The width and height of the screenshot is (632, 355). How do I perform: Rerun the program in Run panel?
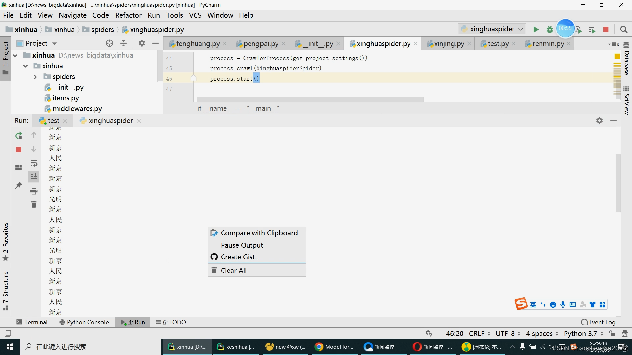click(x=19, y=135)
